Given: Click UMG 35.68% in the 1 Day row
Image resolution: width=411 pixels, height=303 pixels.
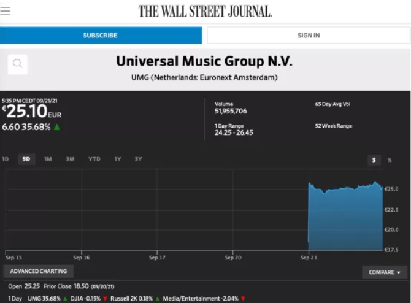Looking at the screenshot, I should tap(44, 299).
